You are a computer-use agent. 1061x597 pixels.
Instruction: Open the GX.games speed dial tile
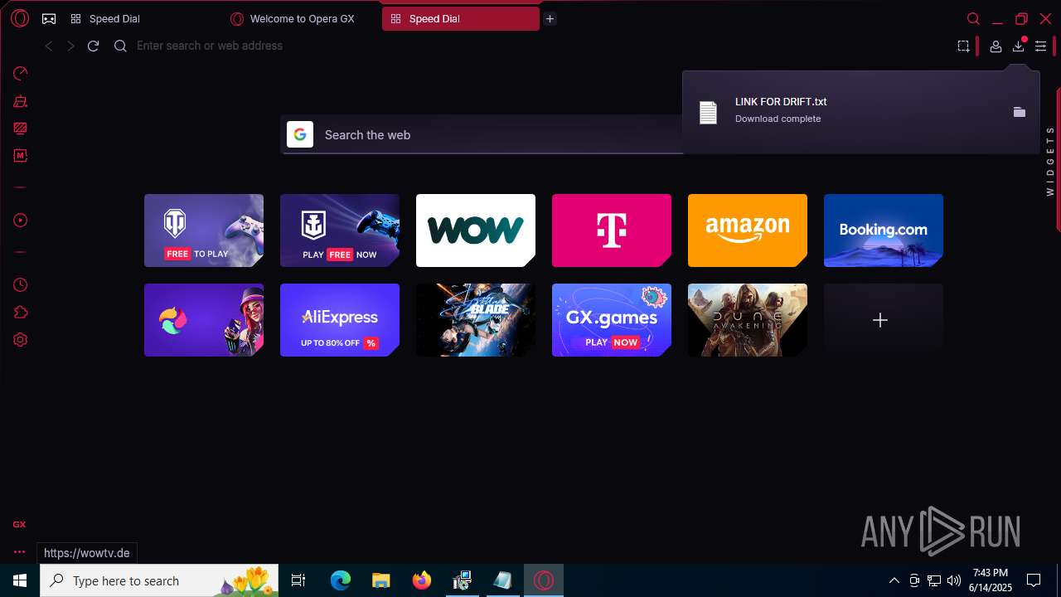[x=612, y=320]
